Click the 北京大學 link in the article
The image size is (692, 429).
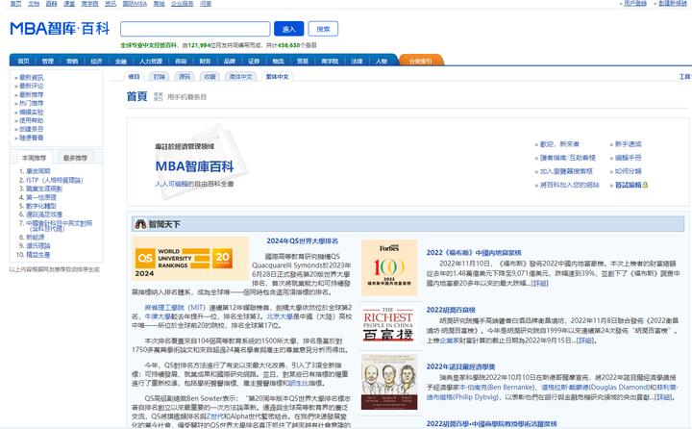click(x=280, y=316)
